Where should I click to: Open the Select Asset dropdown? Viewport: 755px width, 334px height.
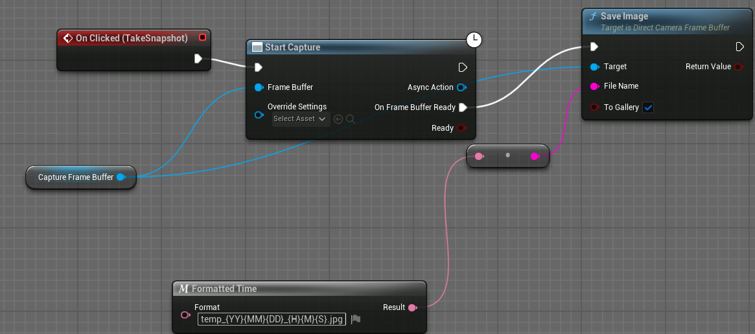pos(299,119)
